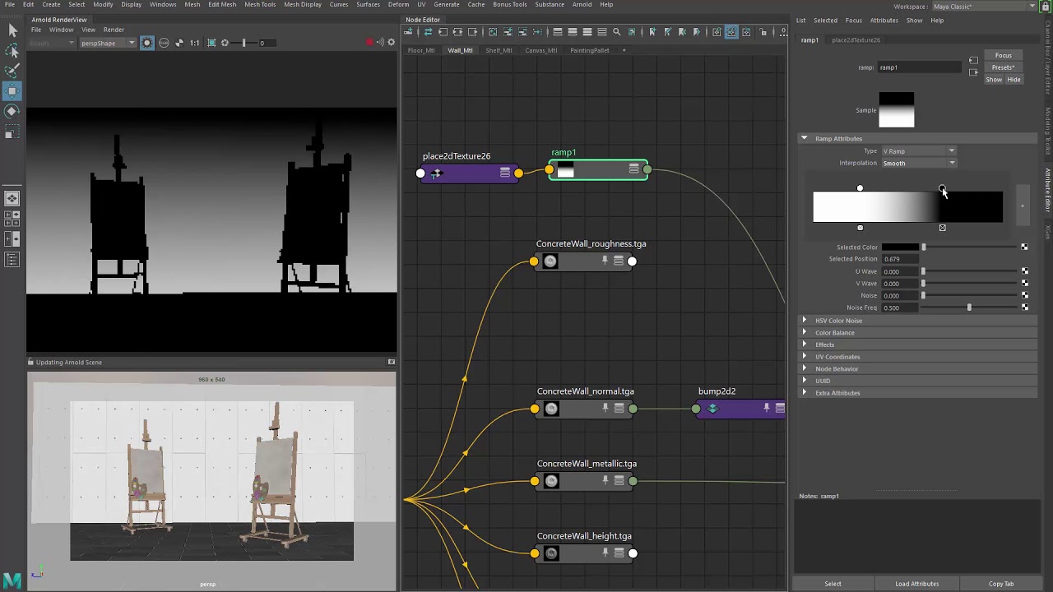Image resolution: width=1053 pixels, height=592 pixels.
Task: Adjust the Noise Freq slider handle
Action: coord(969,308)
